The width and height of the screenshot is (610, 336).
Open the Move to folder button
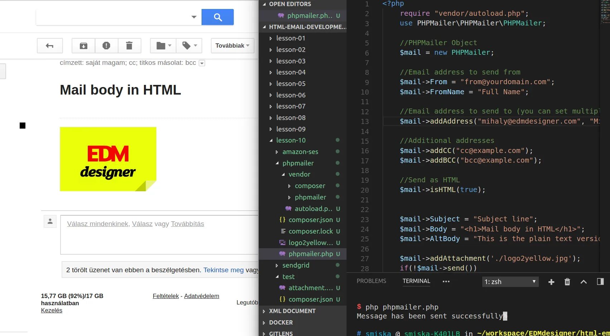[x=163, y=45]
